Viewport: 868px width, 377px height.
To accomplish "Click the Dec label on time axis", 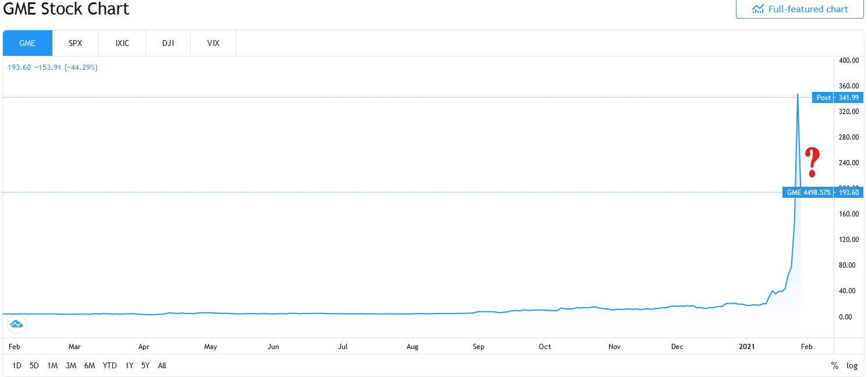I will click(x=678, y=347).
